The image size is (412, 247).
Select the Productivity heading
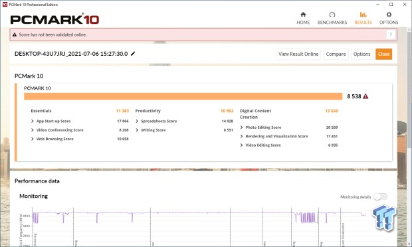coord(148,111)
